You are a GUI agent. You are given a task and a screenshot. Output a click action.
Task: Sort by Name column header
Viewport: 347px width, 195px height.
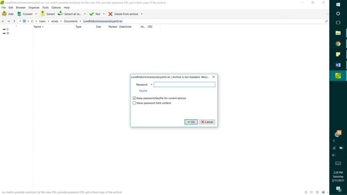point(39,27)
